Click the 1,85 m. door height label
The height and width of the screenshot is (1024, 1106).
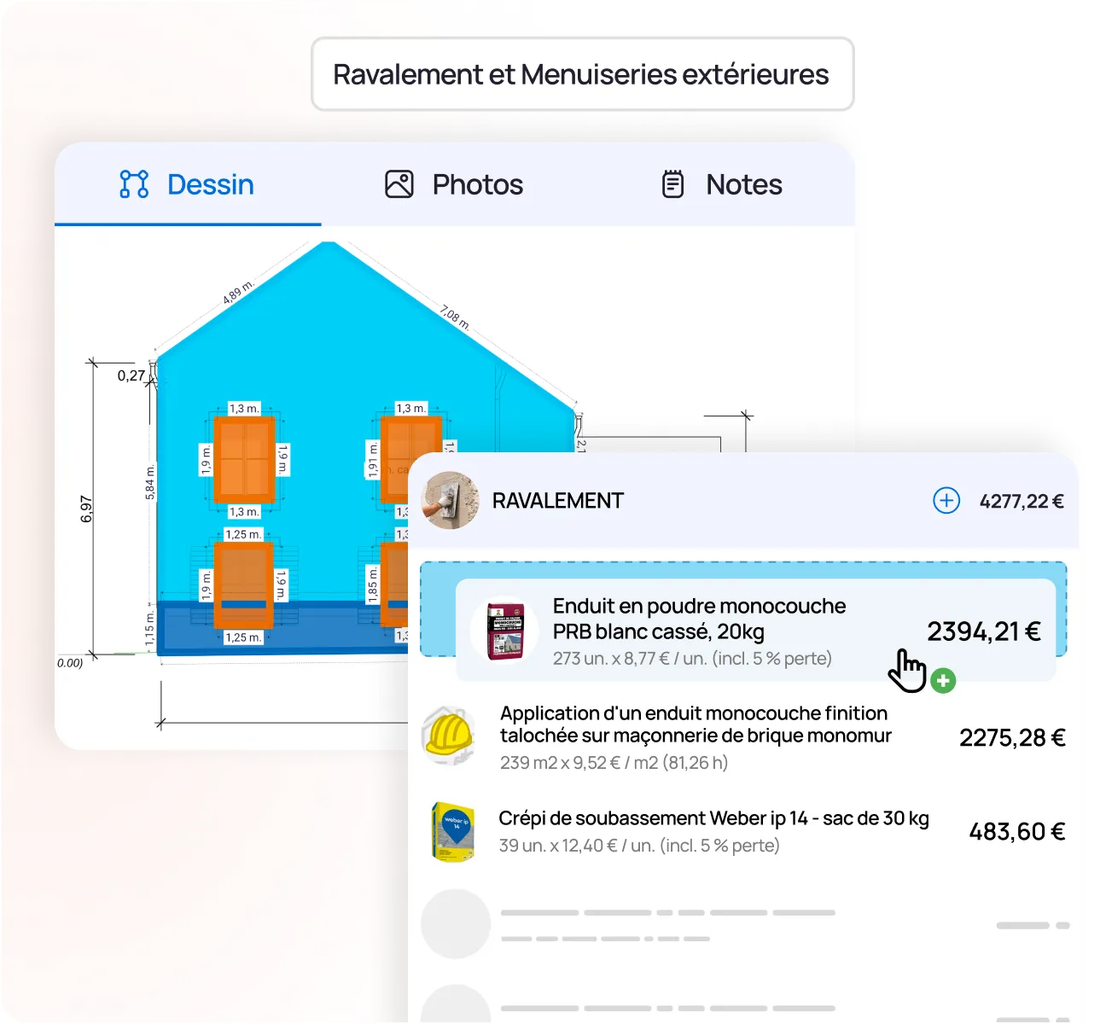(x=372, y=584)
